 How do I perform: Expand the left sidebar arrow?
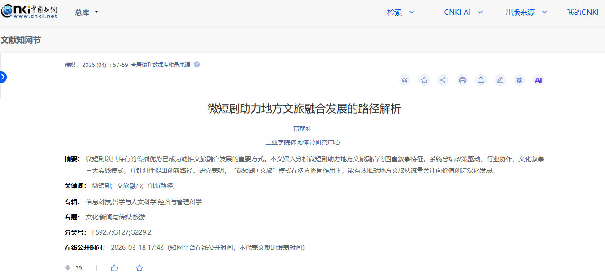coord(3,77)
